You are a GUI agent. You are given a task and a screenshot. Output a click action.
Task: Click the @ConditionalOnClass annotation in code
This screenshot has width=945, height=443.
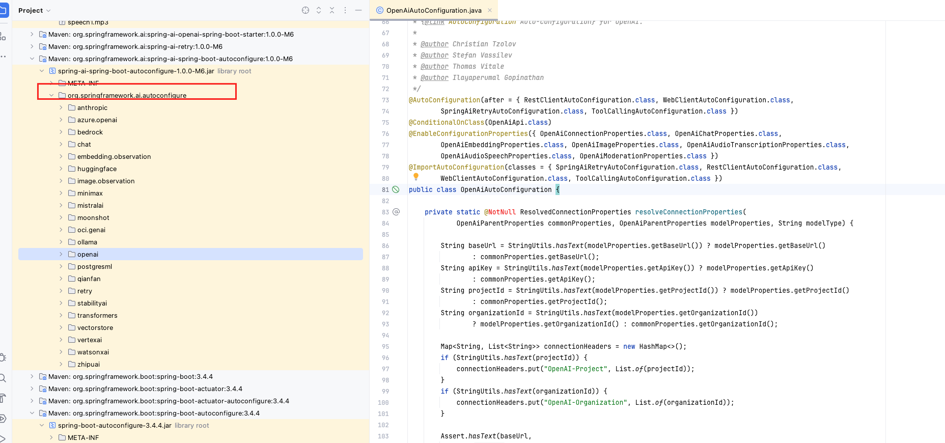click(447, 123)
